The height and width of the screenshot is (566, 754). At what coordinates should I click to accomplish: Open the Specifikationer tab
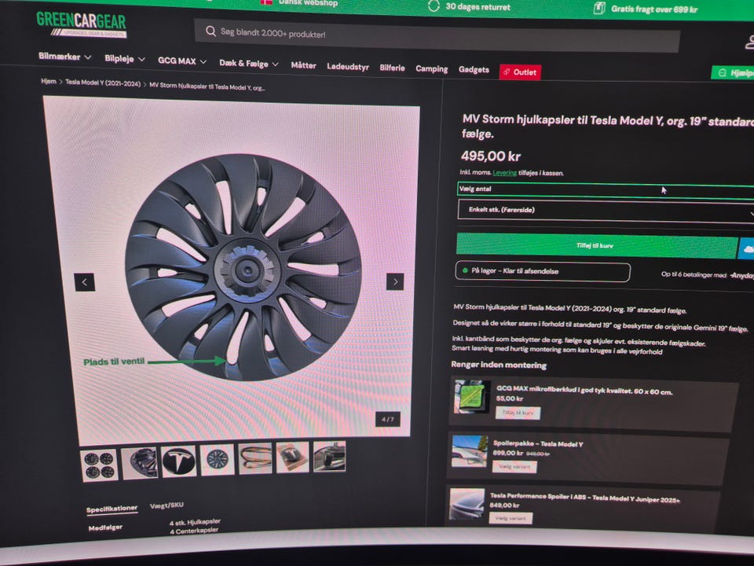(x=112, y=509)
